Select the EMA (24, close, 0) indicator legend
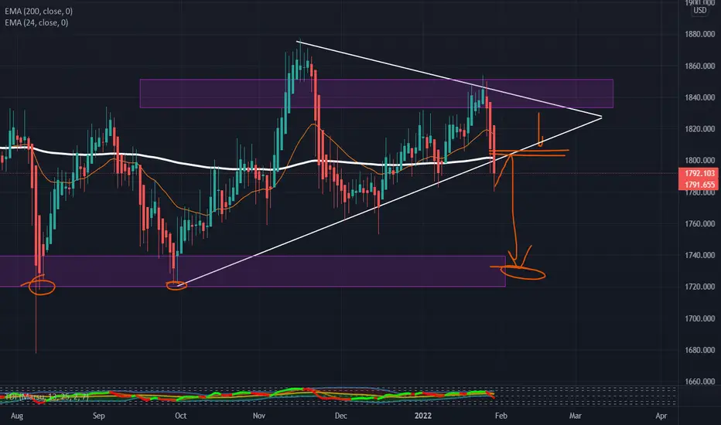The height and width of the screenshot is (425, 721). tap(36, 22)
